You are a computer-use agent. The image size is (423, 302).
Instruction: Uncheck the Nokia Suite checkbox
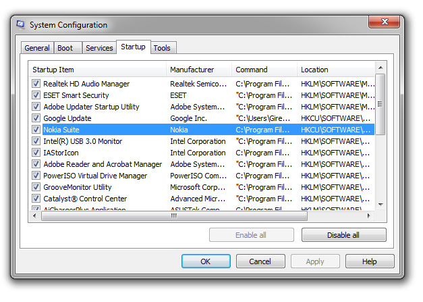click(x=36, y=130)
